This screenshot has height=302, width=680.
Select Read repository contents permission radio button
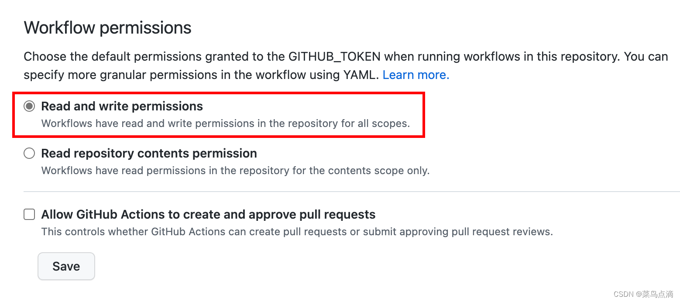(x=29, y=153)
